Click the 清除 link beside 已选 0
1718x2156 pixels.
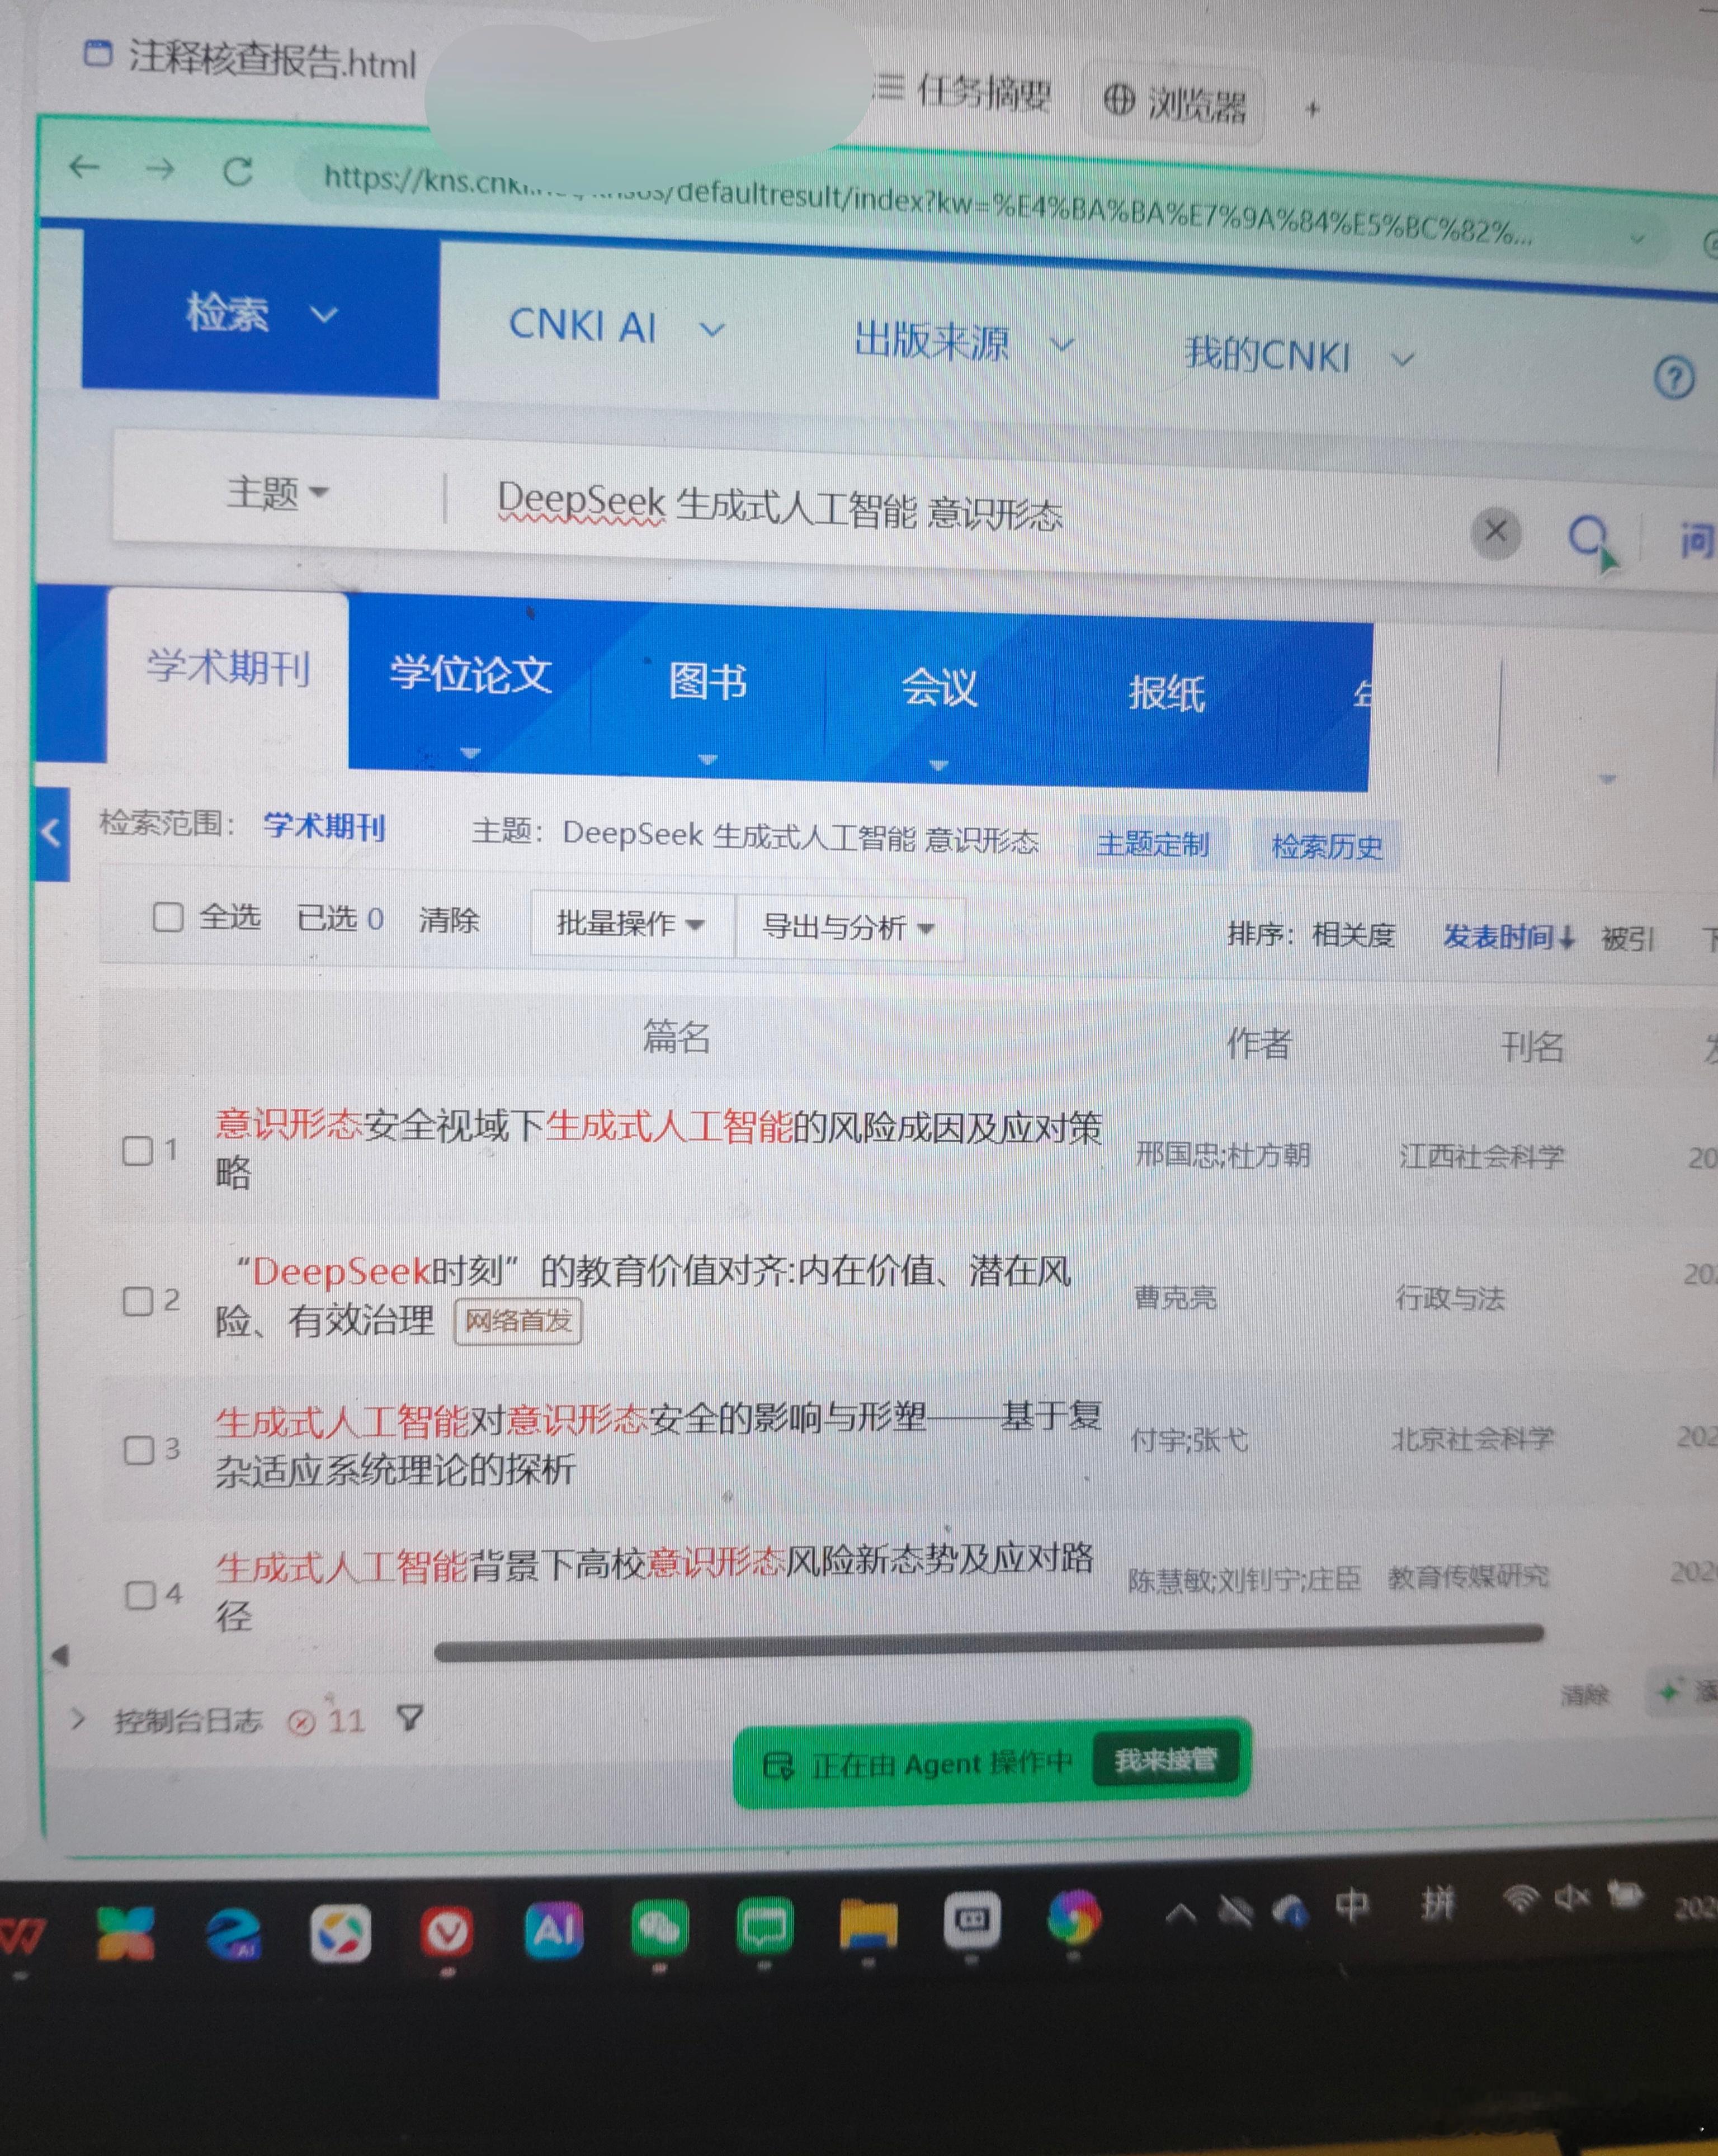449,920
